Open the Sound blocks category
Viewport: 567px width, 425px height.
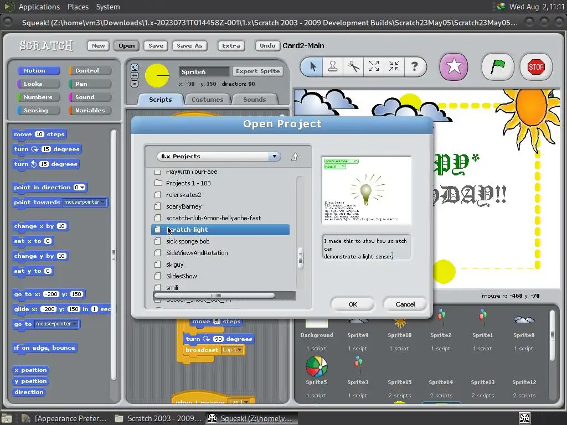[90, 97]
